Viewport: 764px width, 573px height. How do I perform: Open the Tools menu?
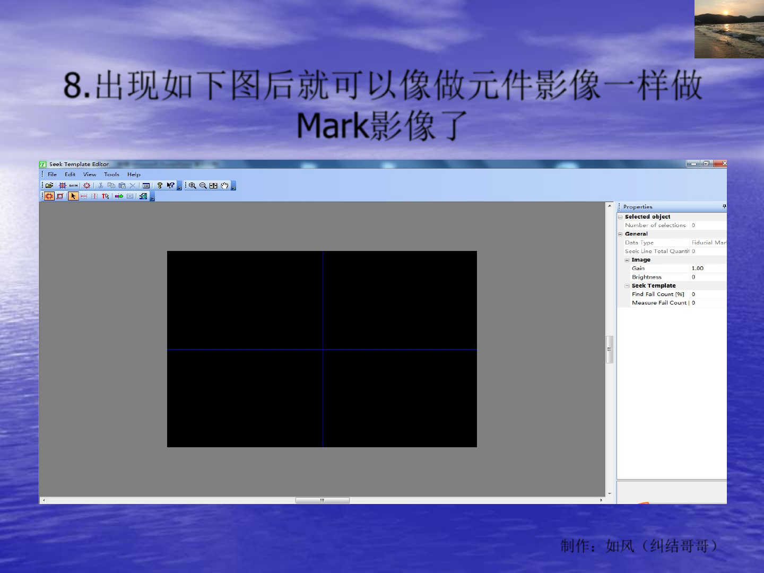point(111,175)
